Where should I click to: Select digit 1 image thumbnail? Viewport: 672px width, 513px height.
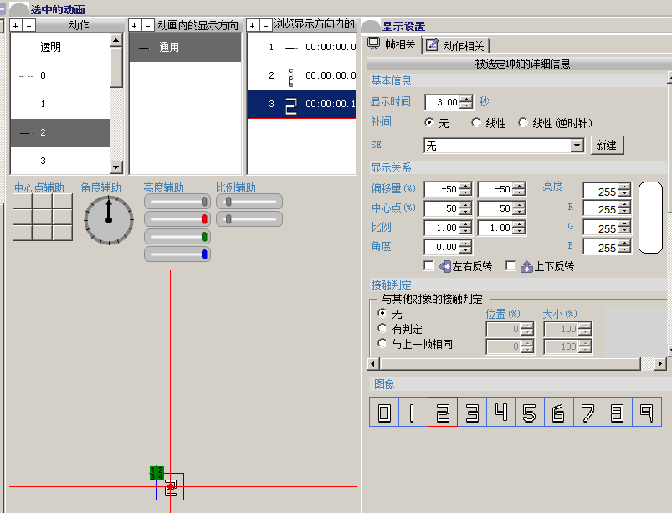tap(413, 412)
